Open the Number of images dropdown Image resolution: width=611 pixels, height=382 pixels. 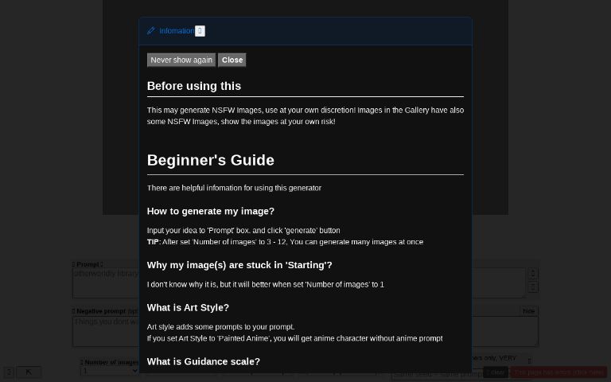110,371
